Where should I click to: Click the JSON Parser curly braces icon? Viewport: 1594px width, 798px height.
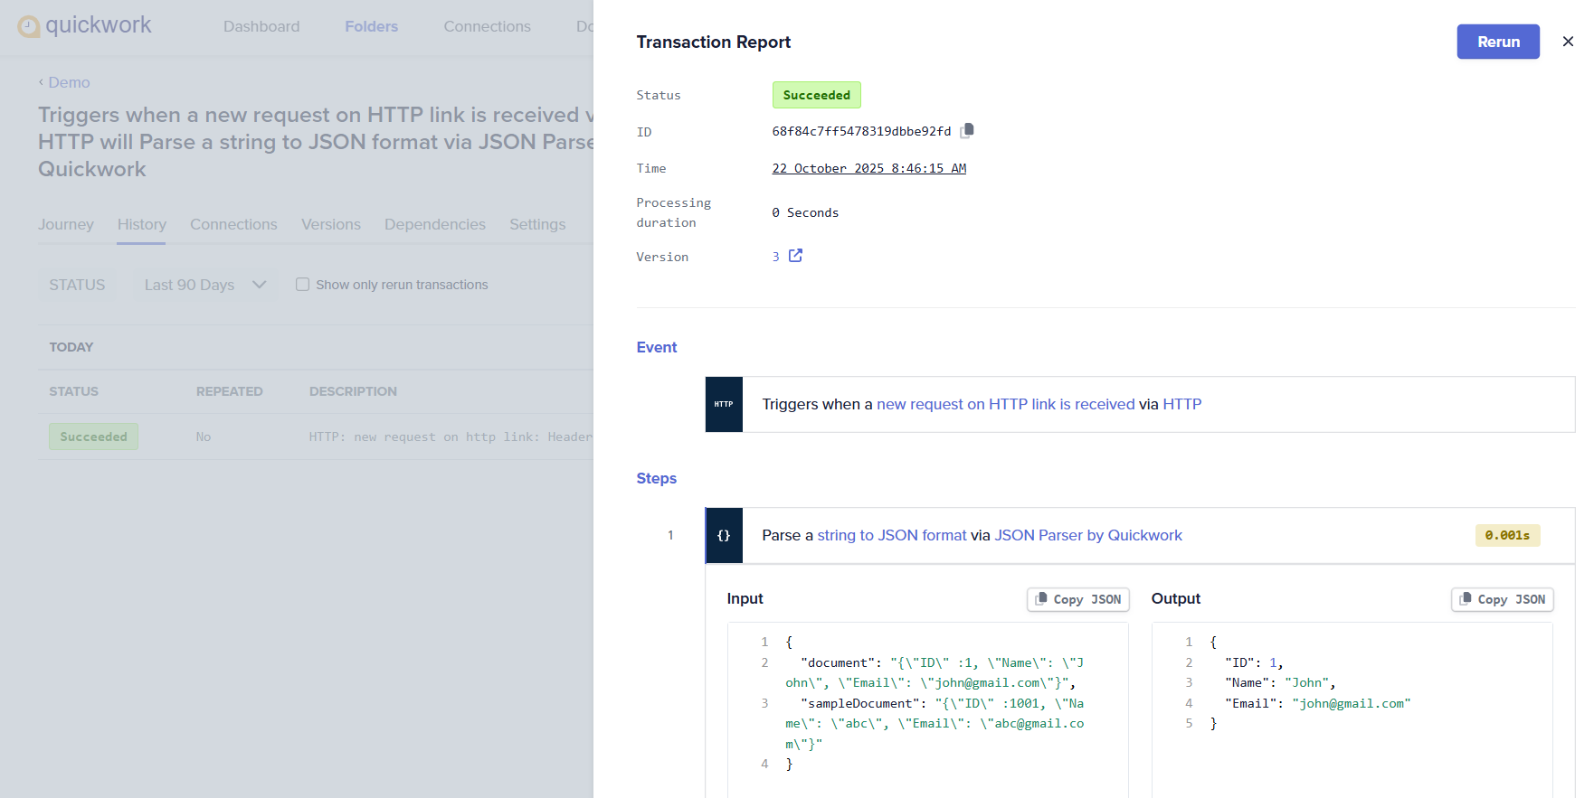(x=724, y=535)
